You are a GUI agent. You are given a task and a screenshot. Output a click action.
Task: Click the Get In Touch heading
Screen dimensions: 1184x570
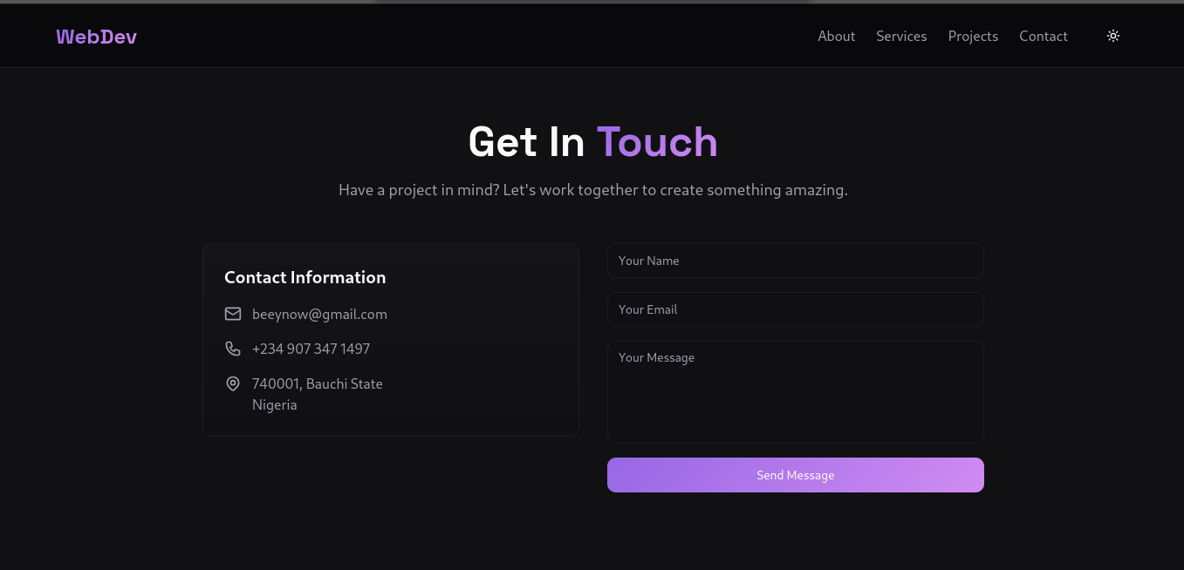592,142
